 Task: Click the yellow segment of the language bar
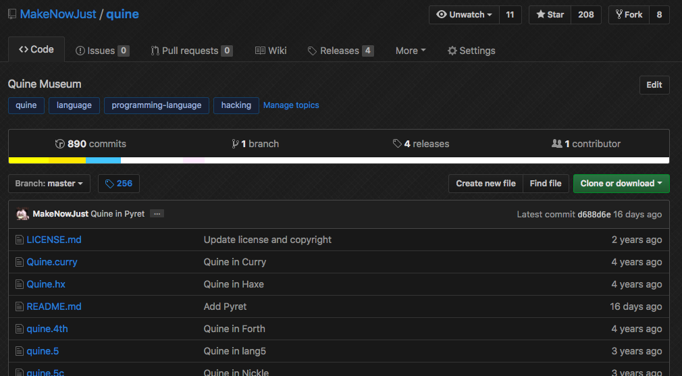tap(47, 161)
